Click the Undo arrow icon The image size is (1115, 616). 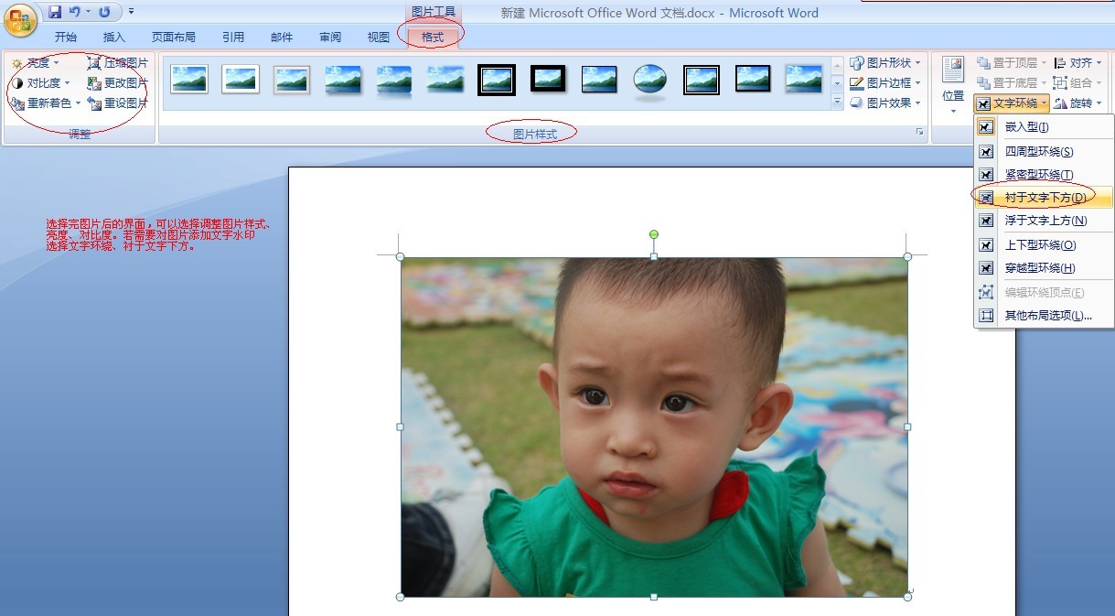(75, 12)
